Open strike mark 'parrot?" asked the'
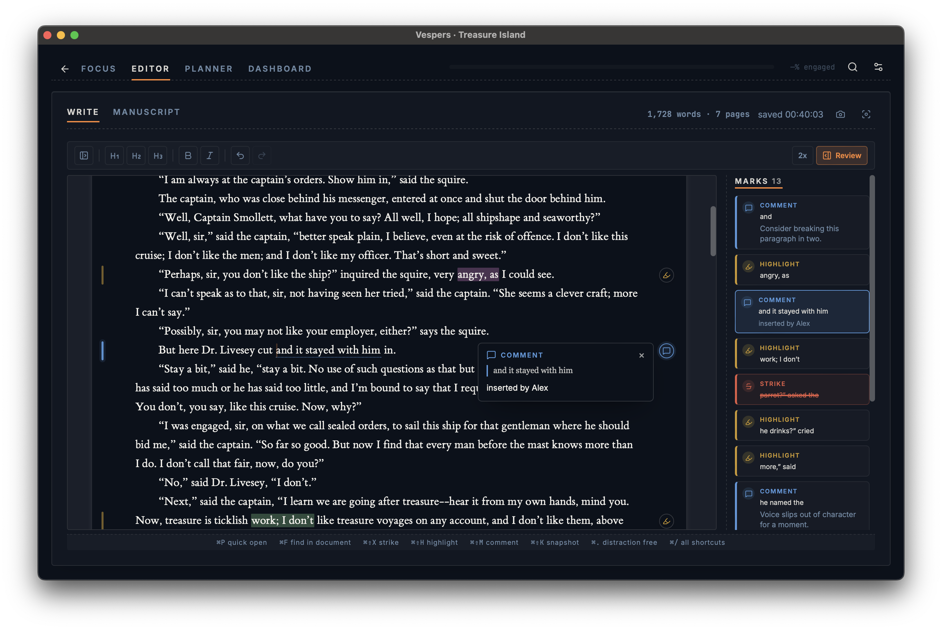 click(802, 389)
